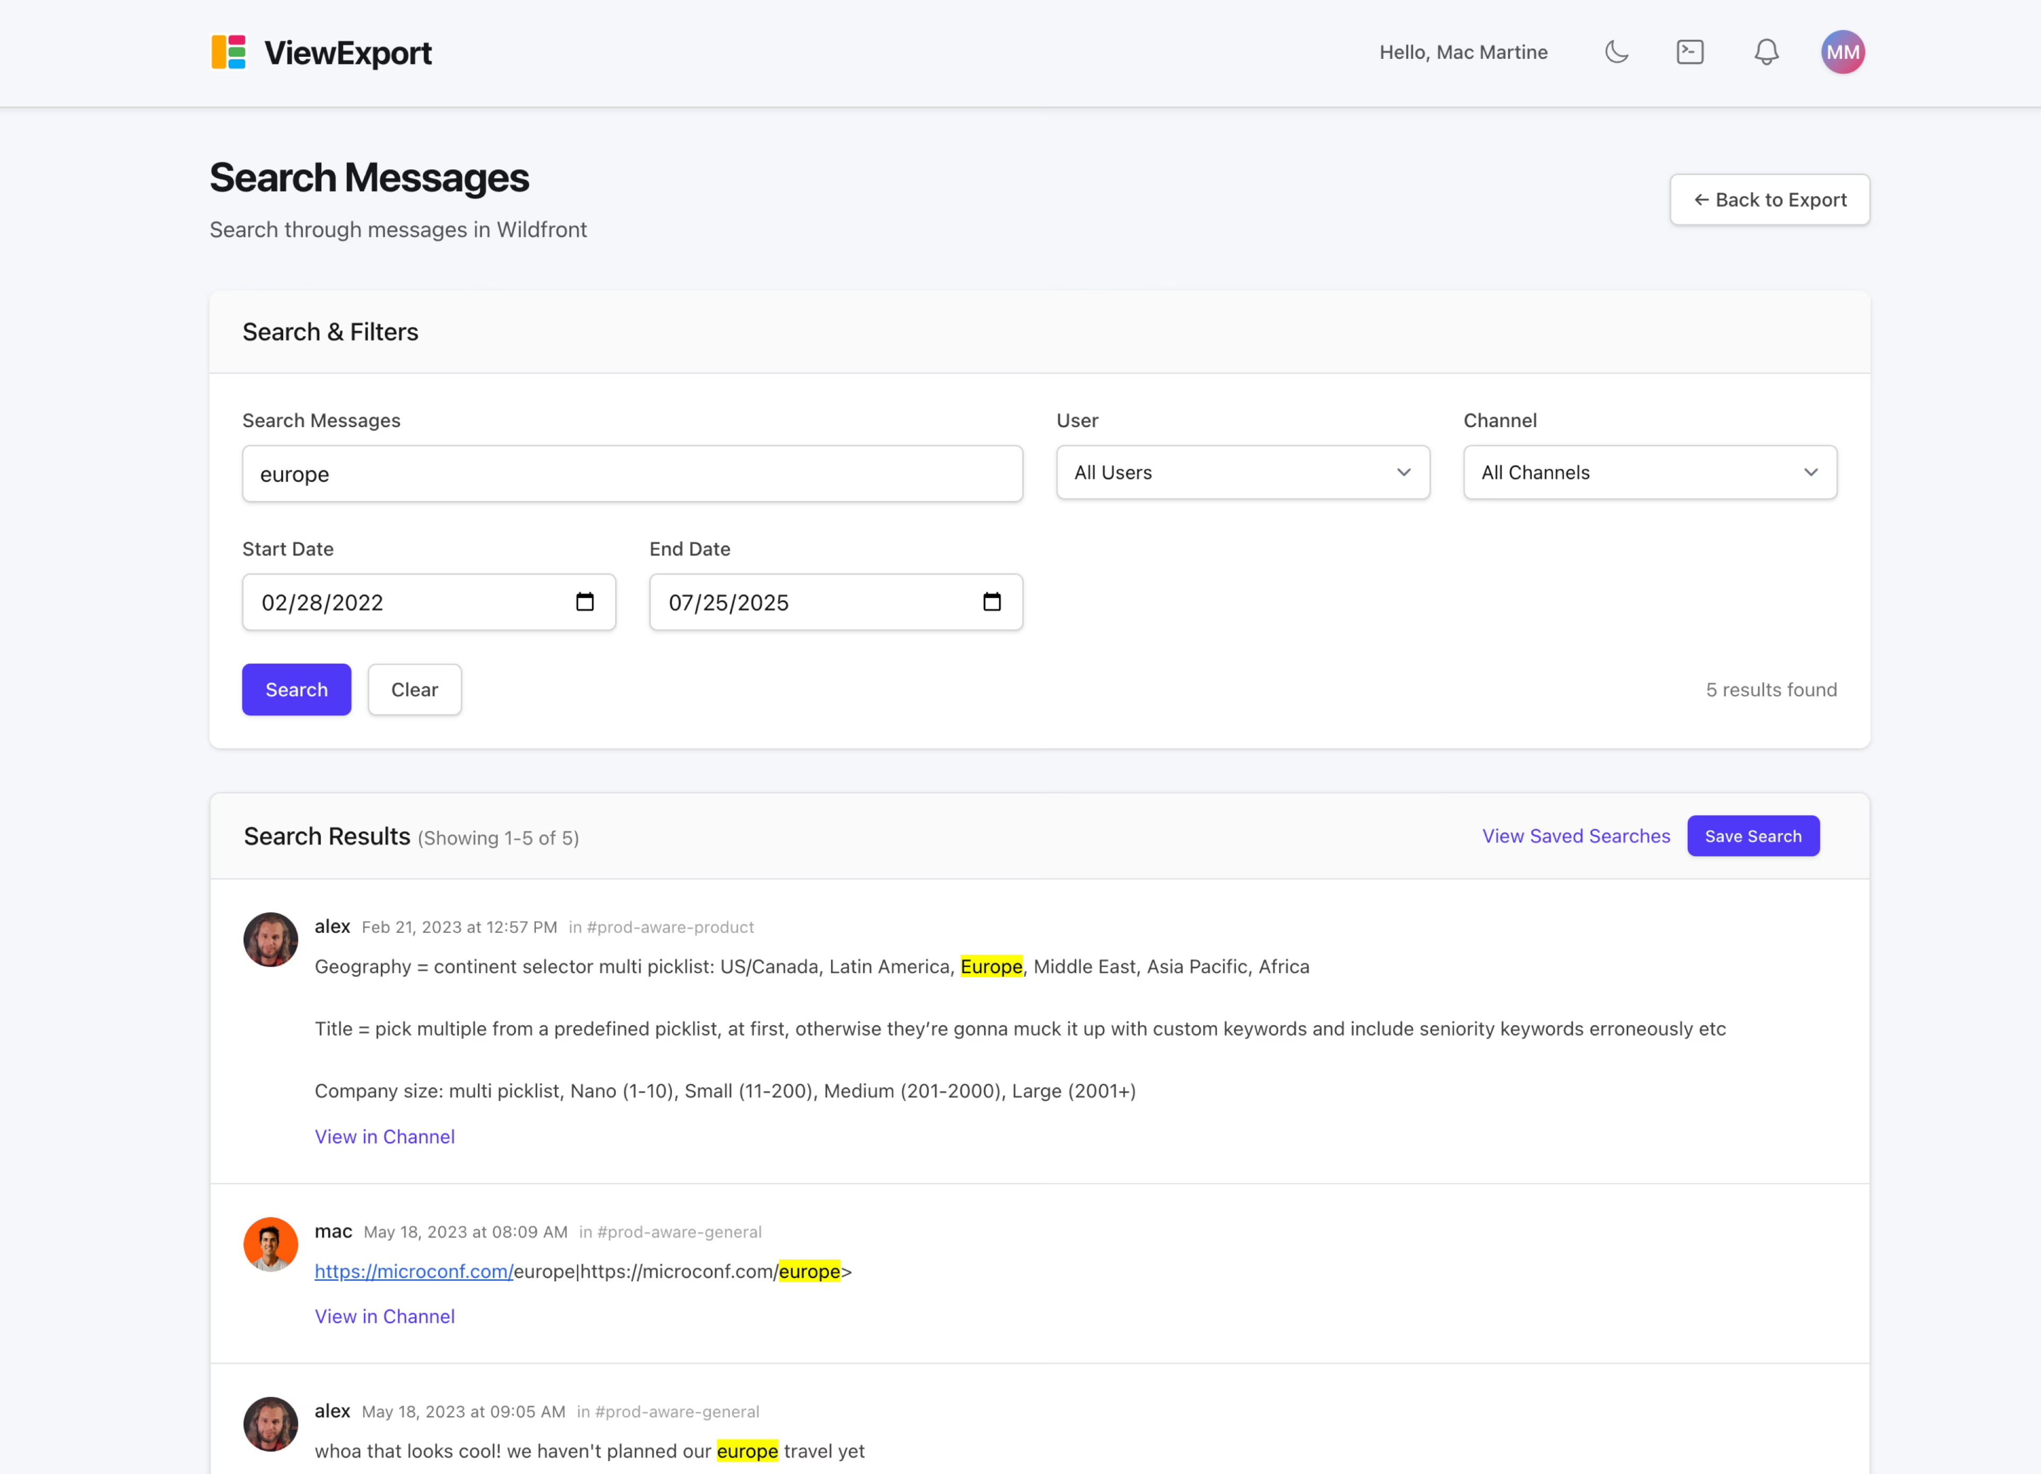Click View in Channel under mac's message
This screenshot has height=1474, width=2041.
click(x=384, y=1316)
